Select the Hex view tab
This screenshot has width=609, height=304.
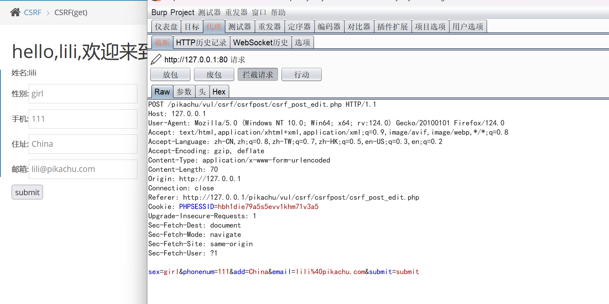pyautogui.click(x=219, y=92)
